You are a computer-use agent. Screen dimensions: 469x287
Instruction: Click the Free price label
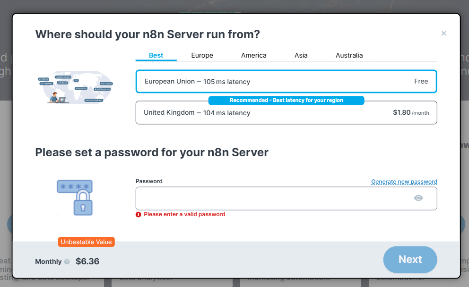point(421,81)
